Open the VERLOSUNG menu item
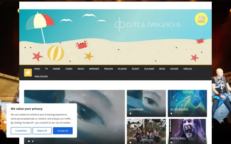The width and height of the screenshot is (231, 144). [41, 76]
